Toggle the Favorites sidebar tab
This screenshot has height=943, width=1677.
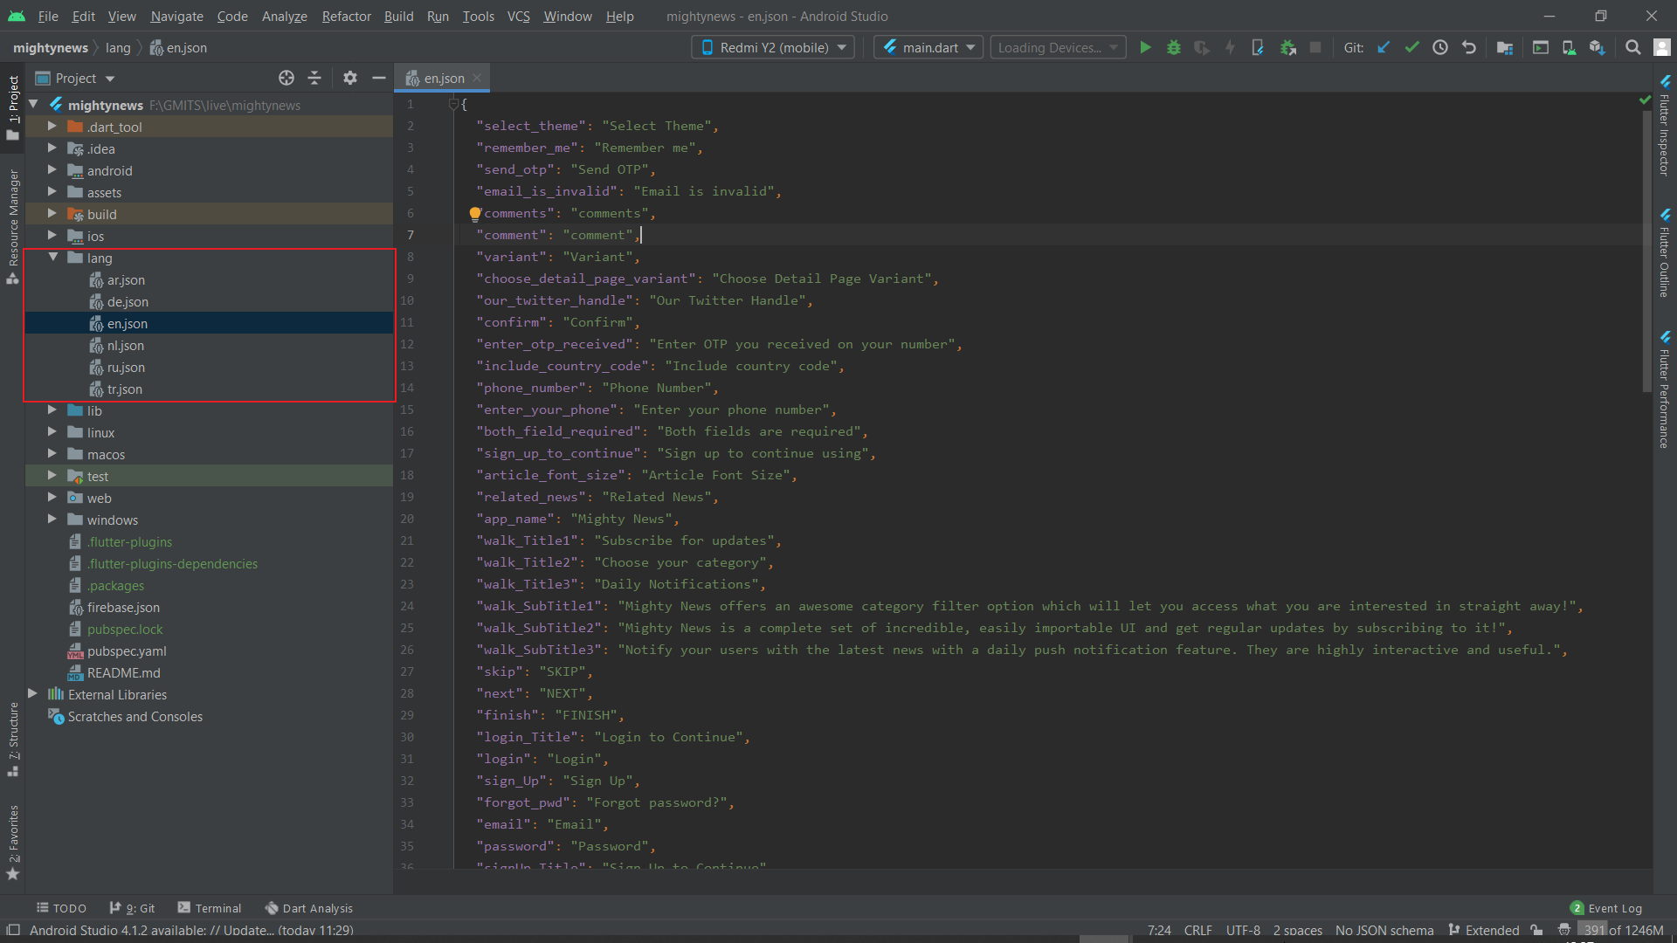(x=13, y=843)
